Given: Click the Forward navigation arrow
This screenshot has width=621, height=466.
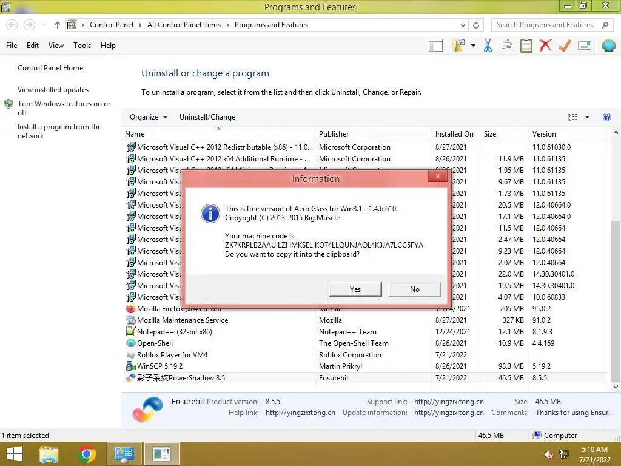Looking at the screenshot, I should pos(29,25).
